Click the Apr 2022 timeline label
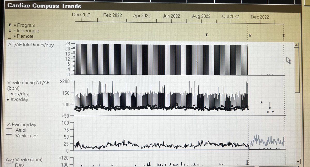The height and width of the screenshot is (167, 310). pos(142,16)
